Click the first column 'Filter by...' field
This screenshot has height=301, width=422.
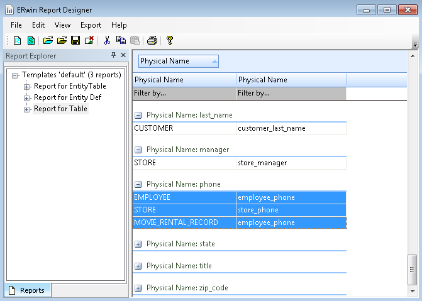pos(184,93)
